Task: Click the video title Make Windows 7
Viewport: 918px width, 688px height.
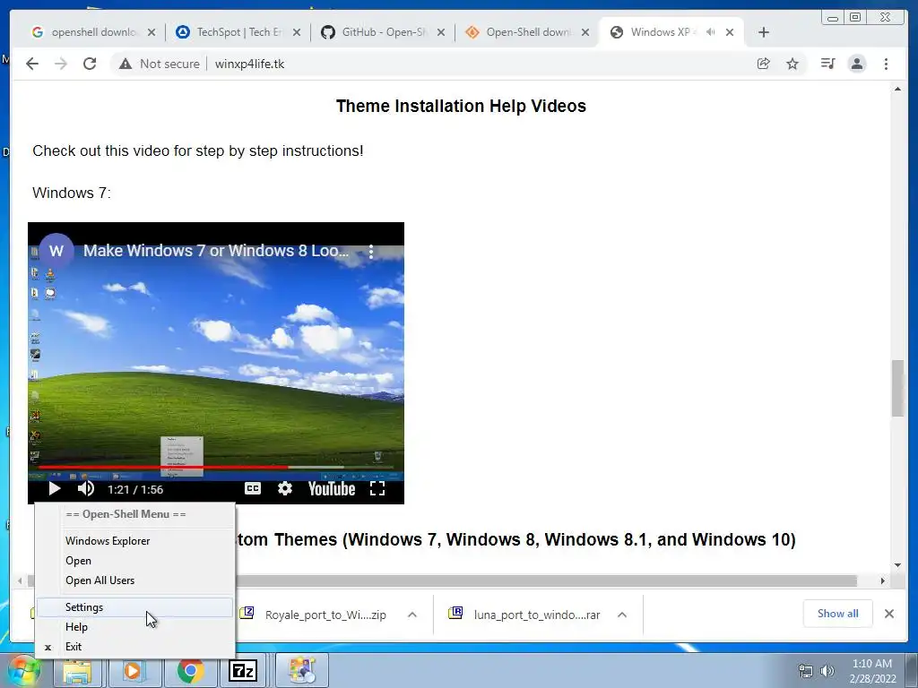Action: click(216, 251)
